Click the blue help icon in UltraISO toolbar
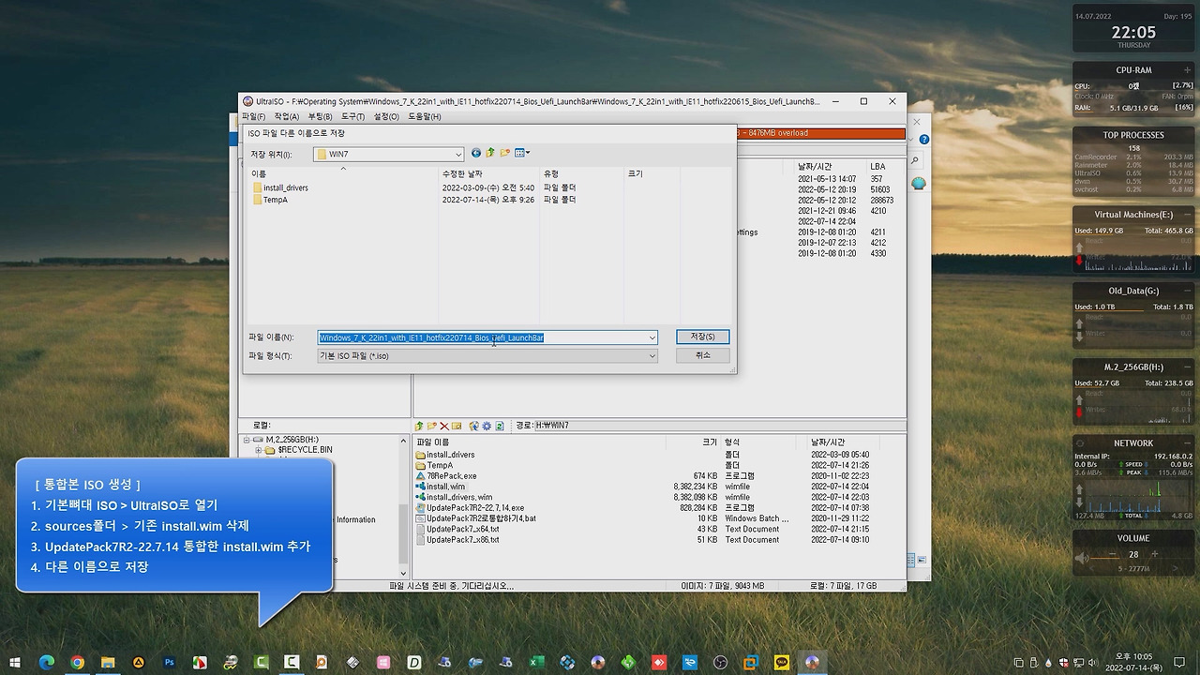1200x675 pixels. pyautogui.click(x=923, y=140)
